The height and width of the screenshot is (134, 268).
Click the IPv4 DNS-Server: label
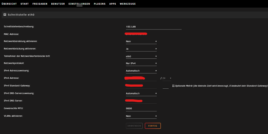coord(13,101)
